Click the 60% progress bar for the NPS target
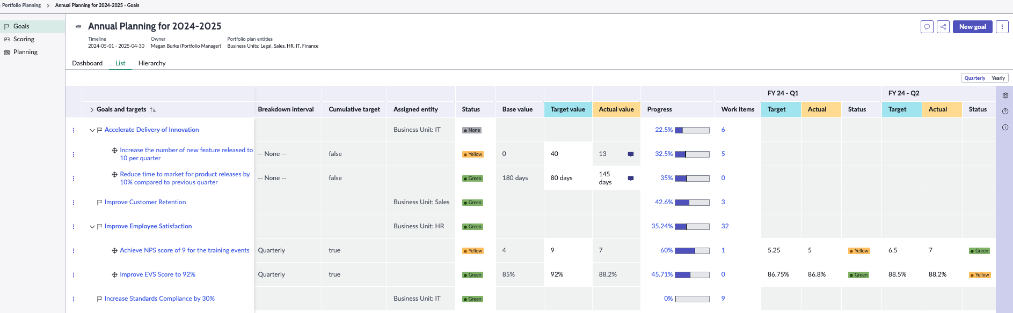The height and width of the screenshot is (313, 1013). pyautogui.click(x=692, y=251)
